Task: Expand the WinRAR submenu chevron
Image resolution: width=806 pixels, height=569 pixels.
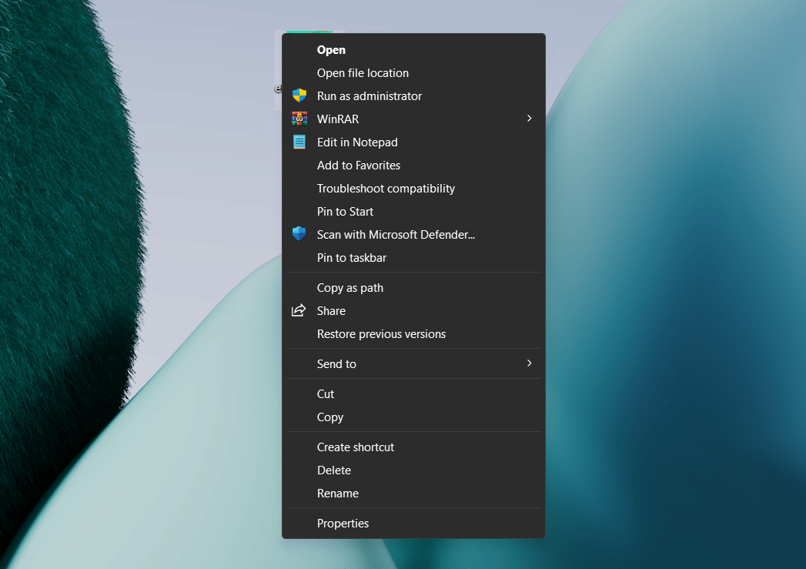Action: pos(529,119)
